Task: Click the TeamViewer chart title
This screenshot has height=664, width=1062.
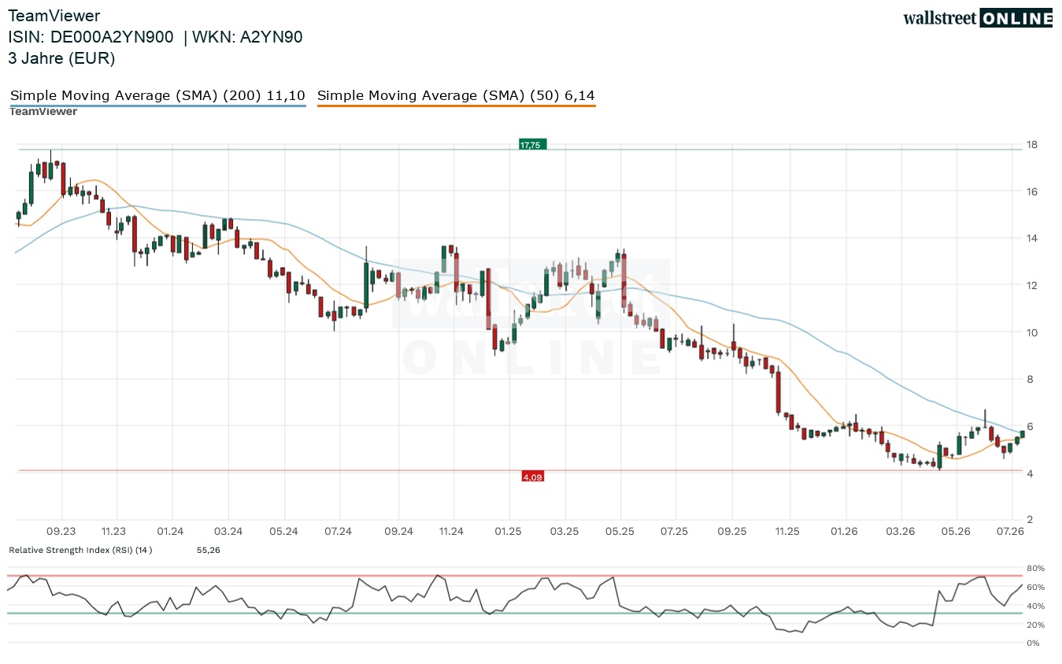Action: pyautogui.click(x=54, y=15)
